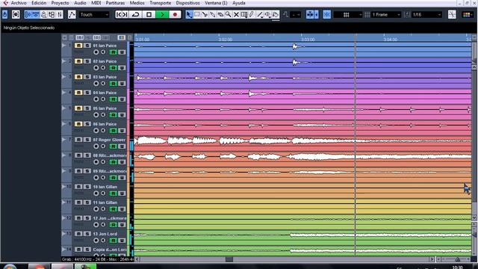This screenshot has height=269, width=478.
Task: Open the Windows Start button
Action: (x=9, y=267)
